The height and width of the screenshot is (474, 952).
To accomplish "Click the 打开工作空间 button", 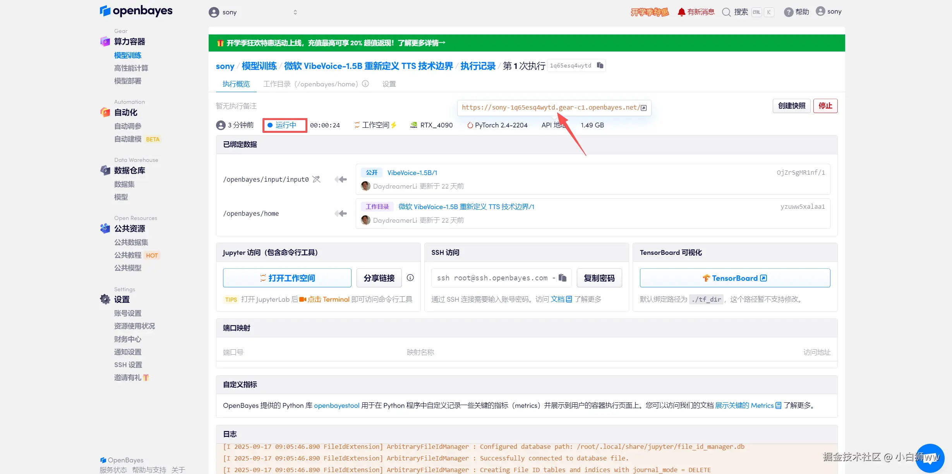I will click(x=287, y=278).
